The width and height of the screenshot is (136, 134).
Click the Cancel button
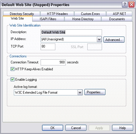[x=76, y=128]
